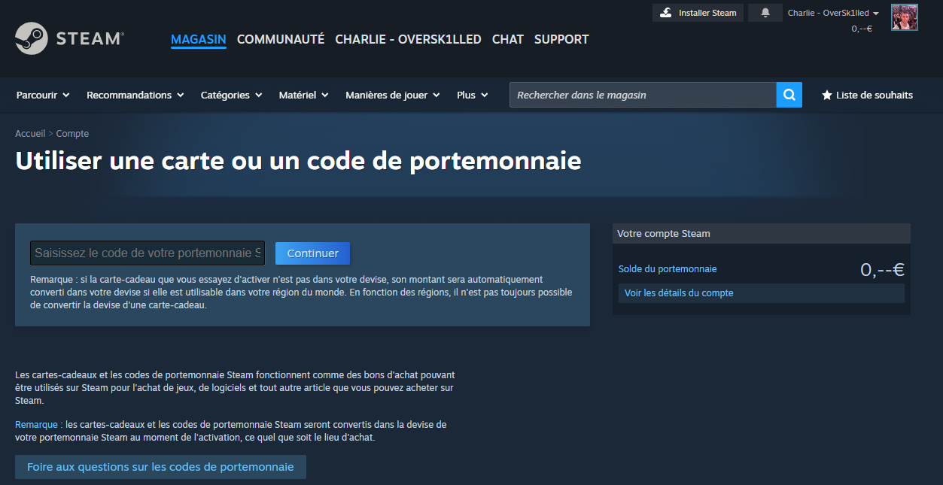Expand the Catégories dropdown

232,95
